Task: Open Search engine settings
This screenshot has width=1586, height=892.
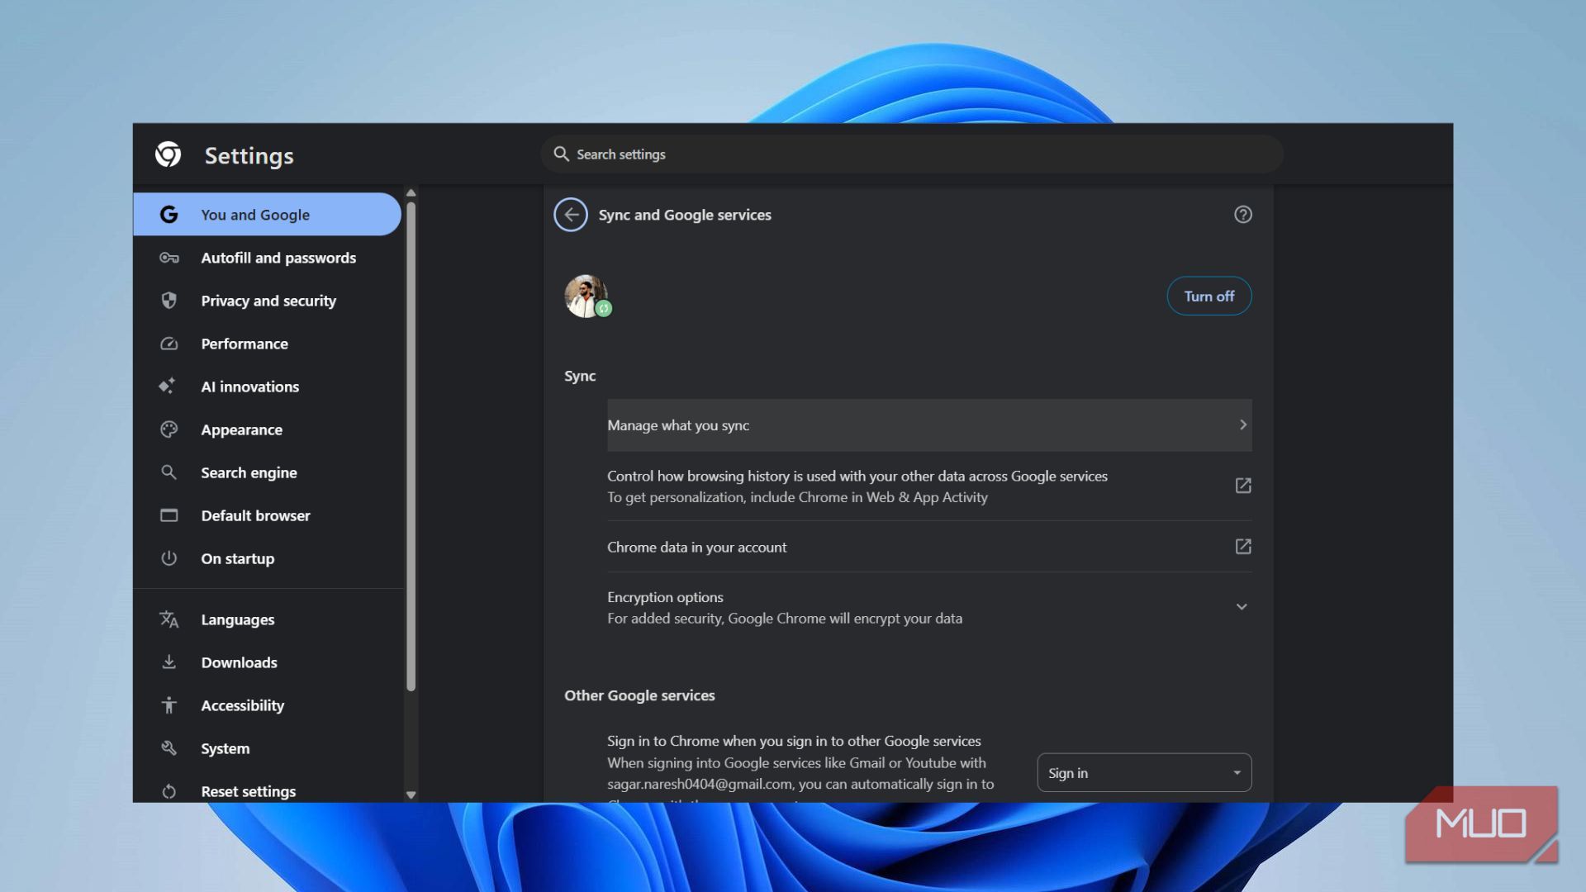Action: tap(267, 472)
